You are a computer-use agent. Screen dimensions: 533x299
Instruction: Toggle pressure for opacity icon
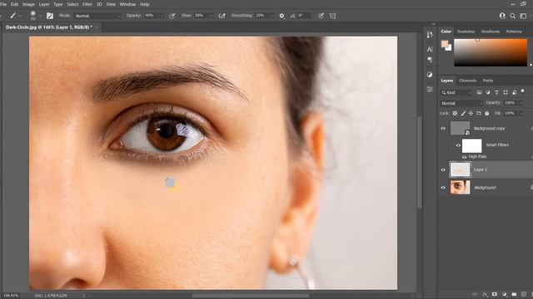[x=172, y=16]
